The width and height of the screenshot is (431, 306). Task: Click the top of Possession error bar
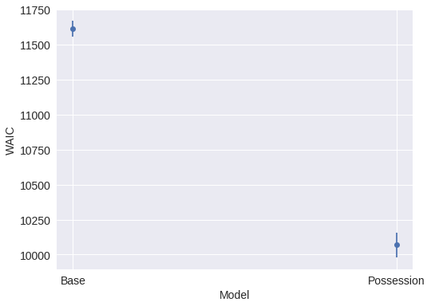point(397,233)
